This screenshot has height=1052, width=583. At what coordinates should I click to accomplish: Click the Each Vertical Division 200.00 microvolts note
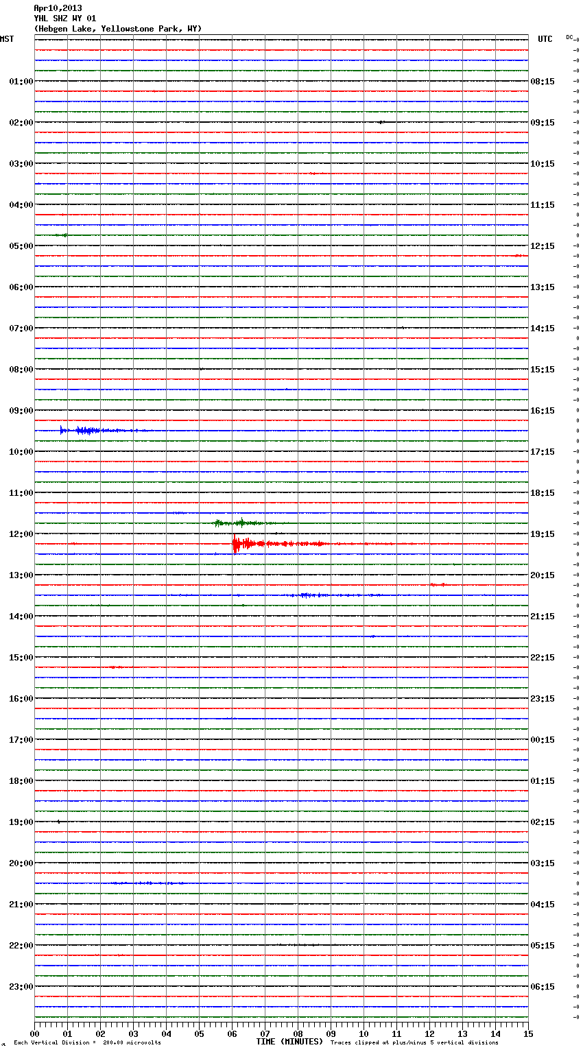(x=87, y=1043)
